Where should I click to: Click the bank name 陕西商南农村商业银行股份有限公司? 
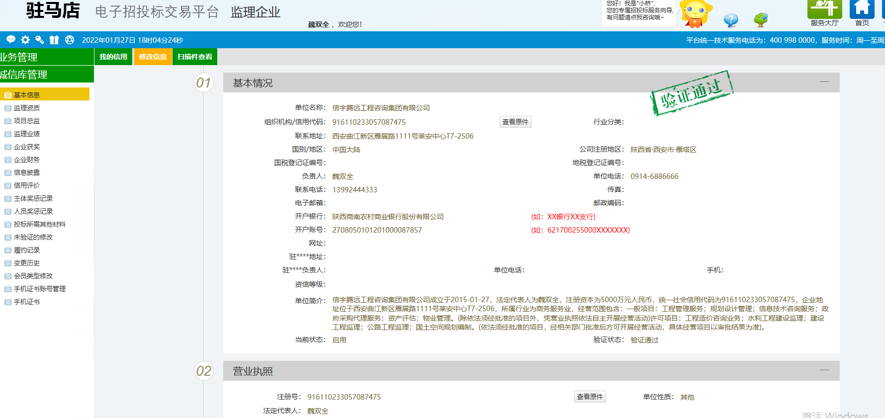point(388,217)
